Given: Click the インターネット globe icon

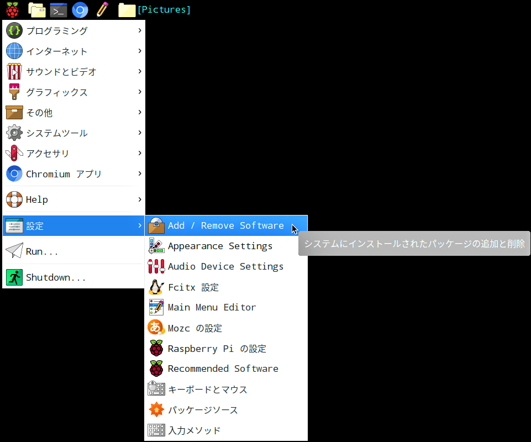Looking at the screenshot, I should pos(14,51).
